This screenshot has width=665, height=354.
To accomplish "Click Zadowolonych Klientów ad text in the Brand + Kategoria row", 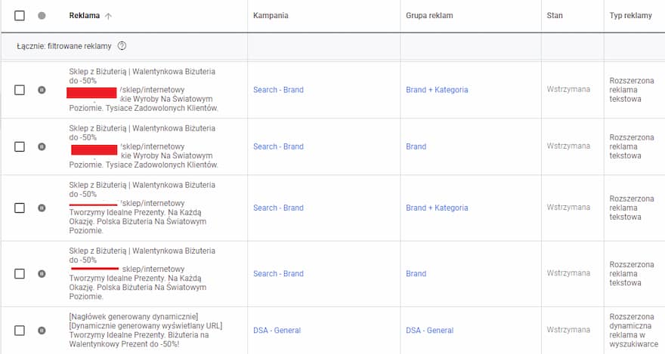I will click(x=144, y=90).
